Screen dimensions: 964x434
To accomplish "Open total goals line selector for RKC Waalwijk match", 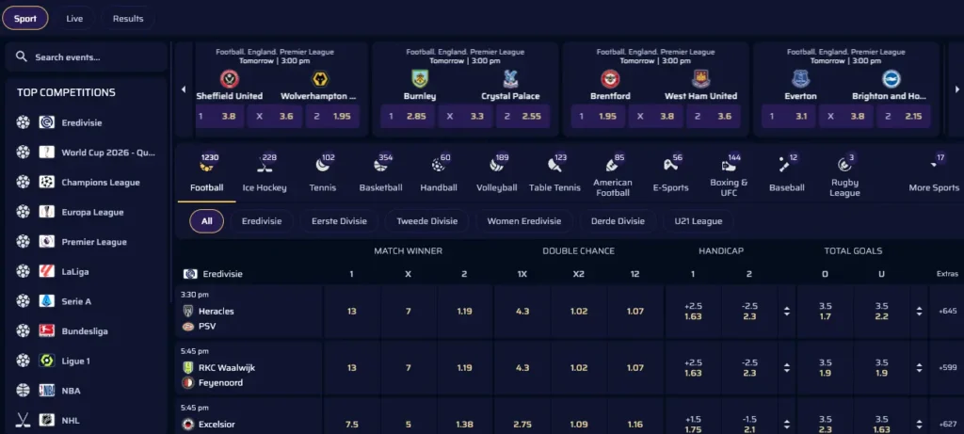I will pyautogui.click(x=919, y=367).
